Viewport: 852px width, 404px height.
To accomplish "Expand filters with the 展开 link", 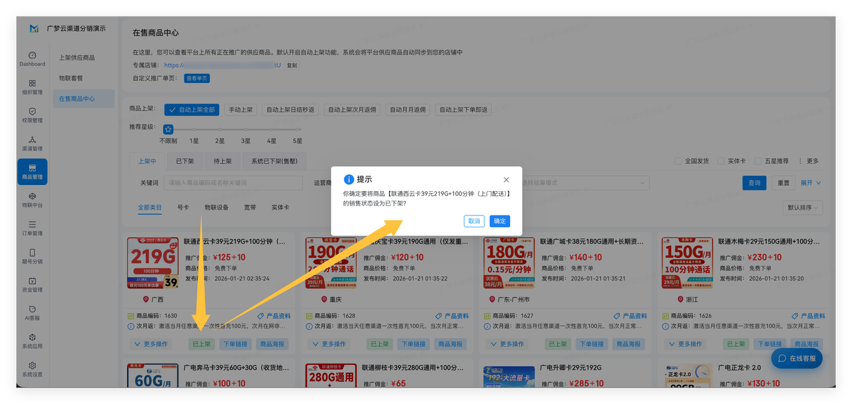I will pos(811,183).
